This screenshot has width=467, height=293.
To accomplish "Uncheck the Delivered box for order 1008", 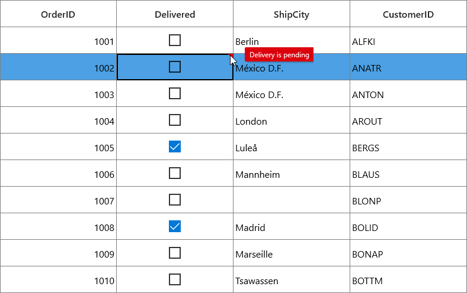I will click(x=174, y=226).
